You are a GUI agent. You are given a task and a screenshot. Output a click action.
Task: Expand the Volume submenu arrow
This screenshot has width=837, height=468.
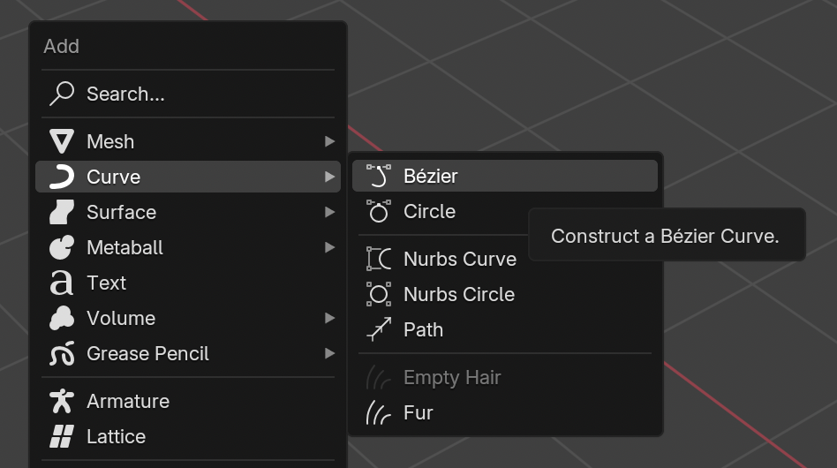coord(330,318)
